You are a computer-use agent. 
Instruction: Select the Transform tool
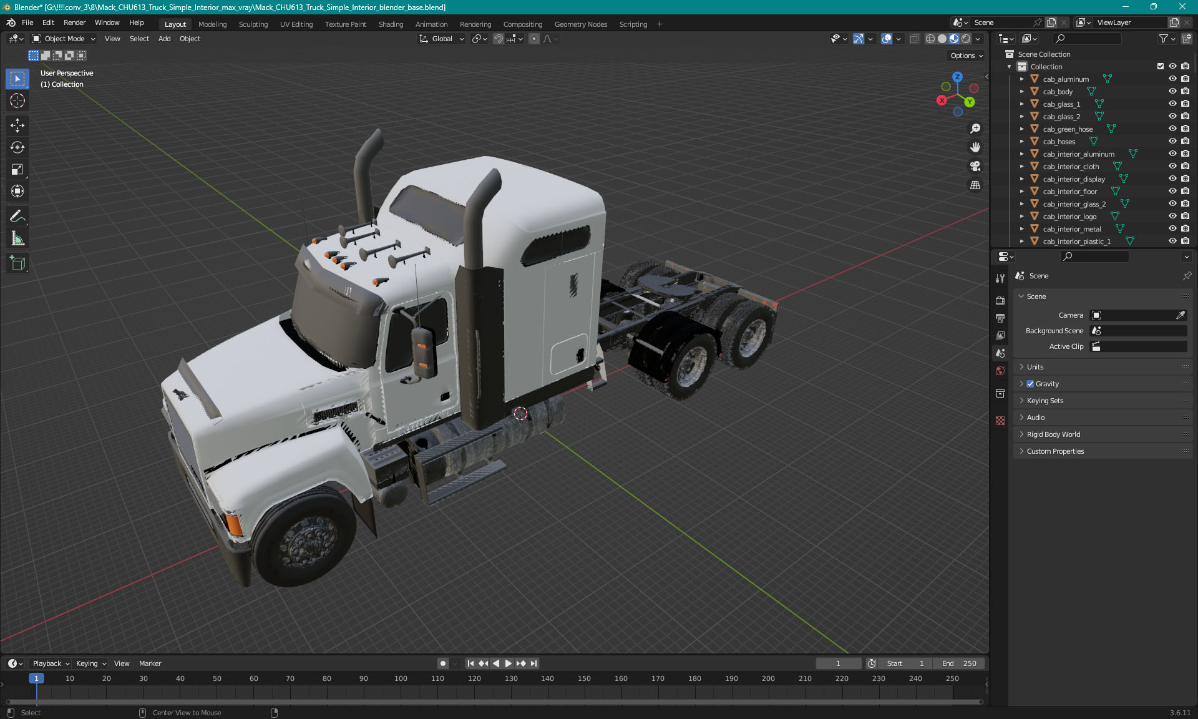[17, 191]
